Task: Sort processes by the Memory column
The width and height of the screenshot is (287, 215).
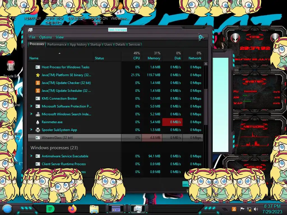Action: 152,56
